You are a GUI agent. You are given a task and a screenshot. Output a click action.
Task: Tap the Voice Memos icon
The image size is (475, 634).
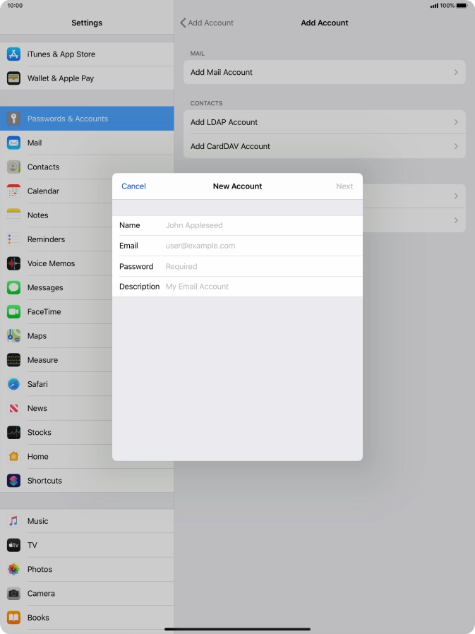[13, 263]
